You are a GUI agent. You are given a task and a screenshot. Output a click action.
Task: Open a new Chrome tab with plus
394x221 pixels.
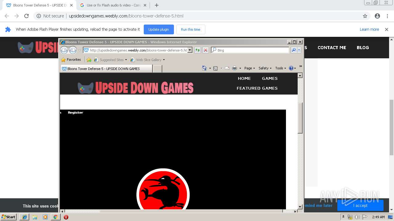tap(157, 5)
